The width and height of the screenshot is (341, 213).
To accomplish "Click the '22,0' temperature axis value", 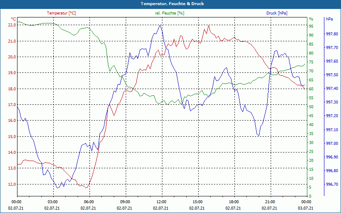I will tap(12, 25).
